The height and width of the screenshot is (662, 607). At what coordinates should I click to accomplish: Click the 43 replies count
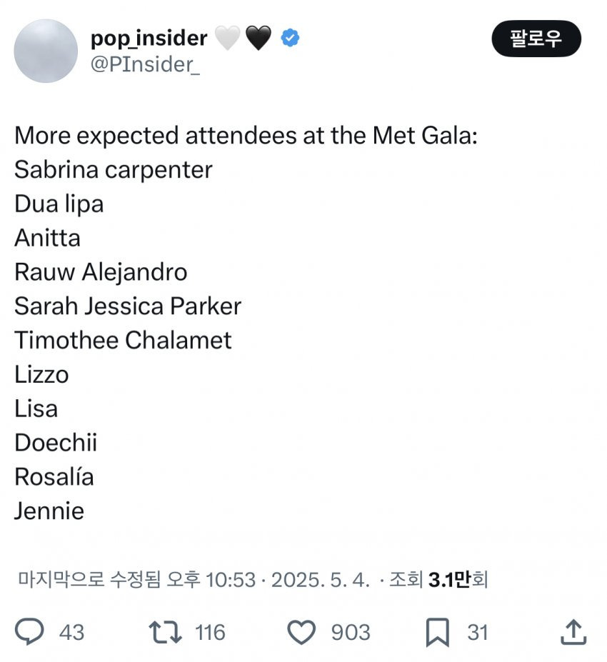click(x=71, y=633)
